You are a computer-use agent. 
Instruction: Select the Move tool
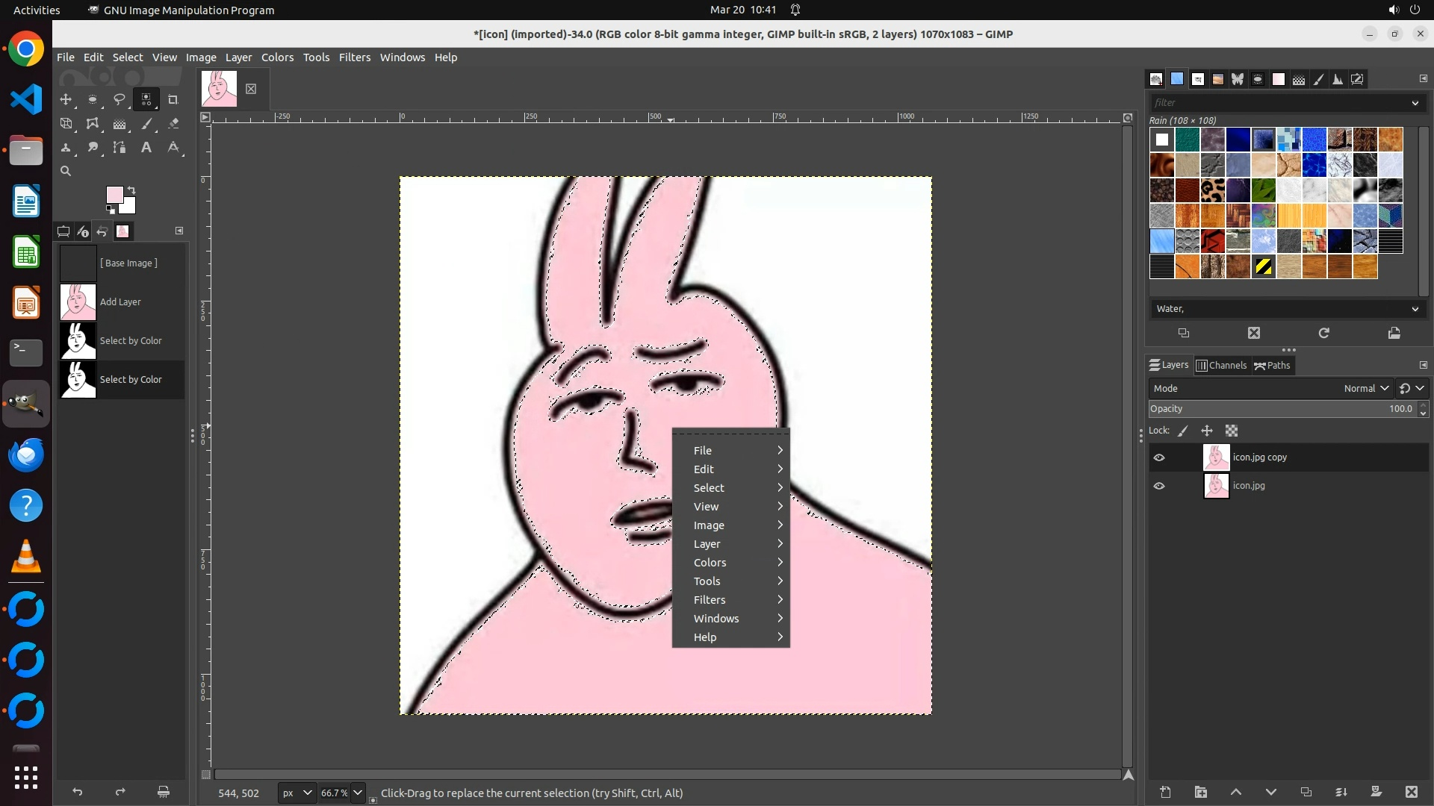coord(66,99)
